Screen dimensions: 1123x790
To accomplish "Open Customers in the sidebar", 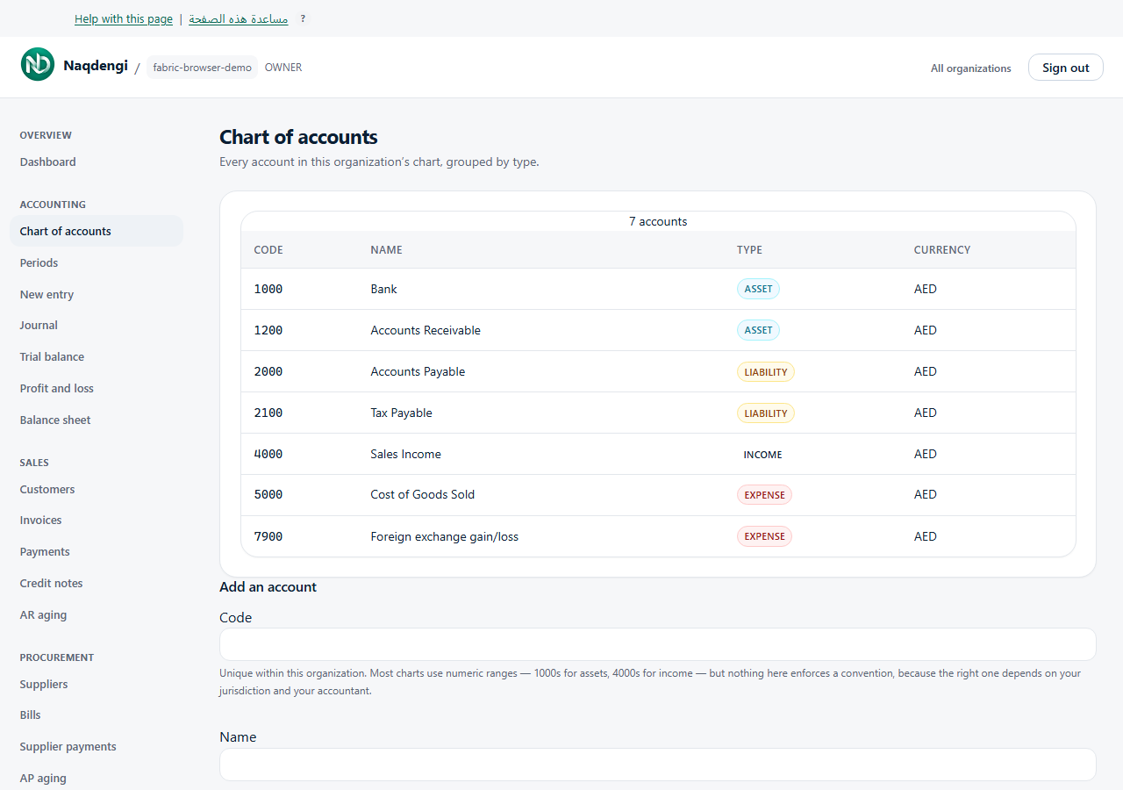I will (x=47, y=489).
